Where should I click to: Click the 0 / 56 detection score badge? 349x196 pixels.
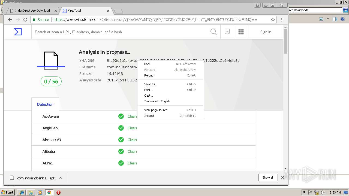click(x=51, y=81)
